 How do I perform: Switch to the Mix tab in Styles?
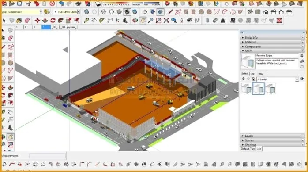[261, 74]
